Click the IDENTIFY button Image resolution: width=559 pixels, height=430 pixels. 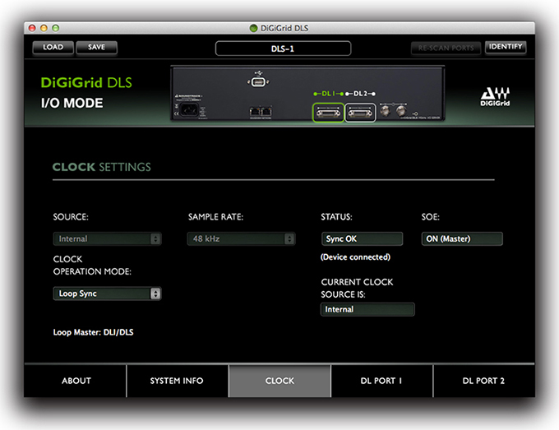506,47
